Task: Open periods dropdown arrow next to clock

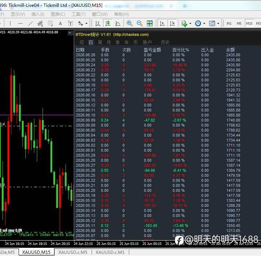Action: coord(204,24)
